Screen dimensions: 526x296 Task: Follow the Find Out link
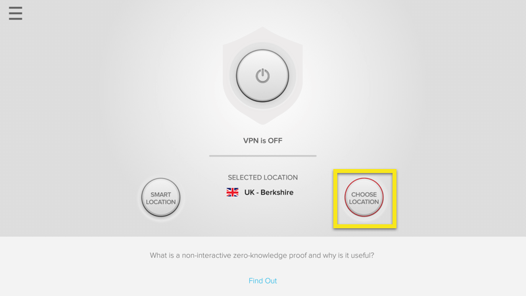point(262,281)
